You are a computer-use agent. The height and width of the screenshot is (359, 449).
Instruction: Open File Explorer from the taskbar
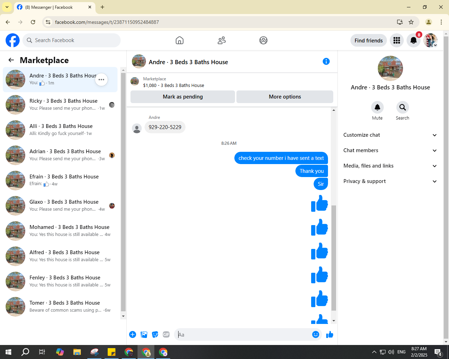77,352
